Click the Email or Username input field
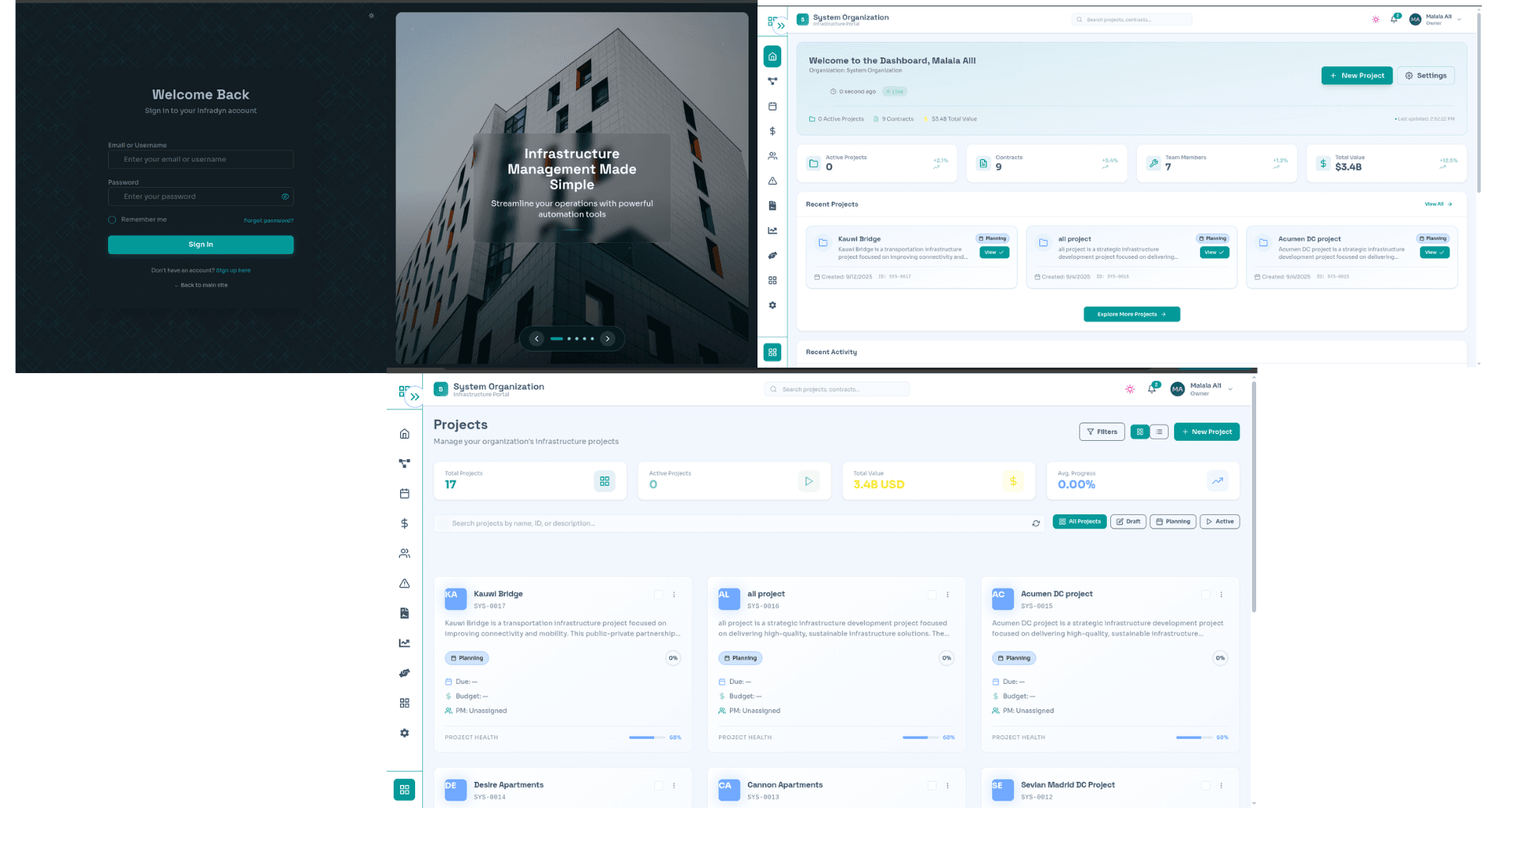Screen dimensions: 1515x852 coord(200,159)
